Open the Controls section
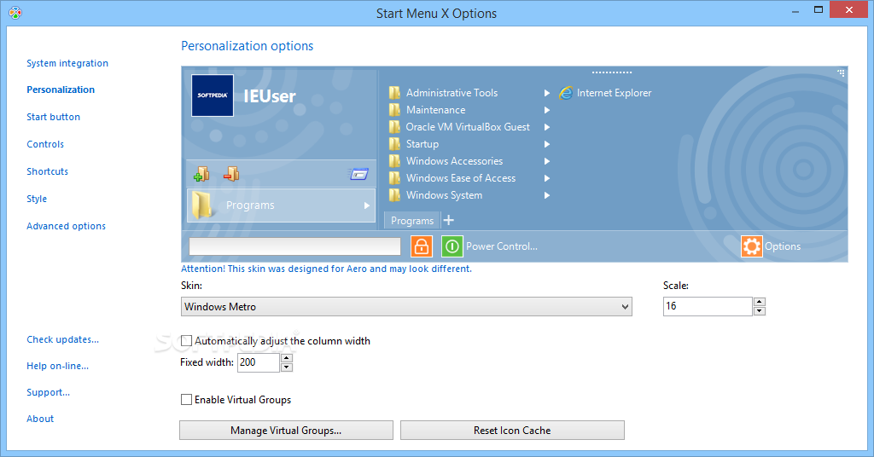Image resolution: width=874 pixels, height=457 pixels. tap(45, 144)
